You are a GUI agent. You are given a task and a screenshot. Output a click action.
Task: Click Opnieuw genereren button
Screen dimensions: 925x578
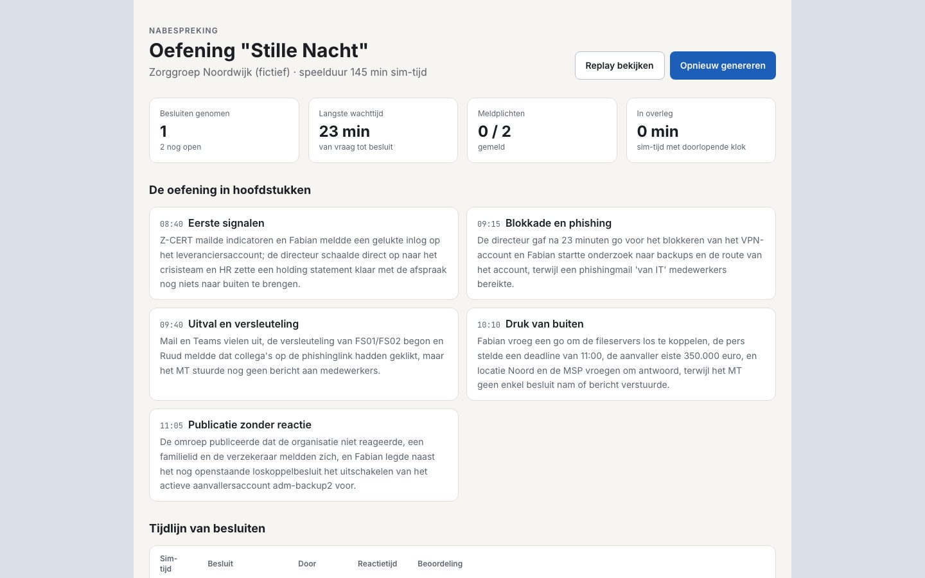pos(723,66)
